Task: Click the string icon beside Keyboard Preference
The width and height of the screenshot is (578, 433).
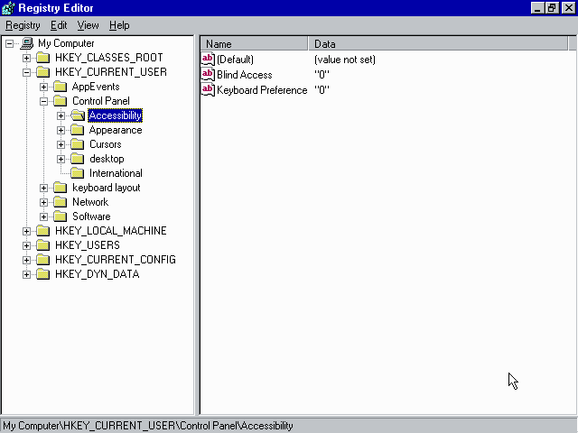Action: pyautogui.click(x=208, y=90)
